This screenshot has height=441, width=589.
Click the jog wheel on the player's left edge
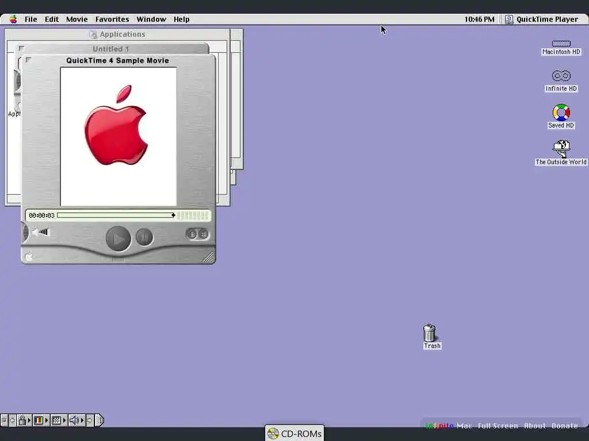click(25, 232)
